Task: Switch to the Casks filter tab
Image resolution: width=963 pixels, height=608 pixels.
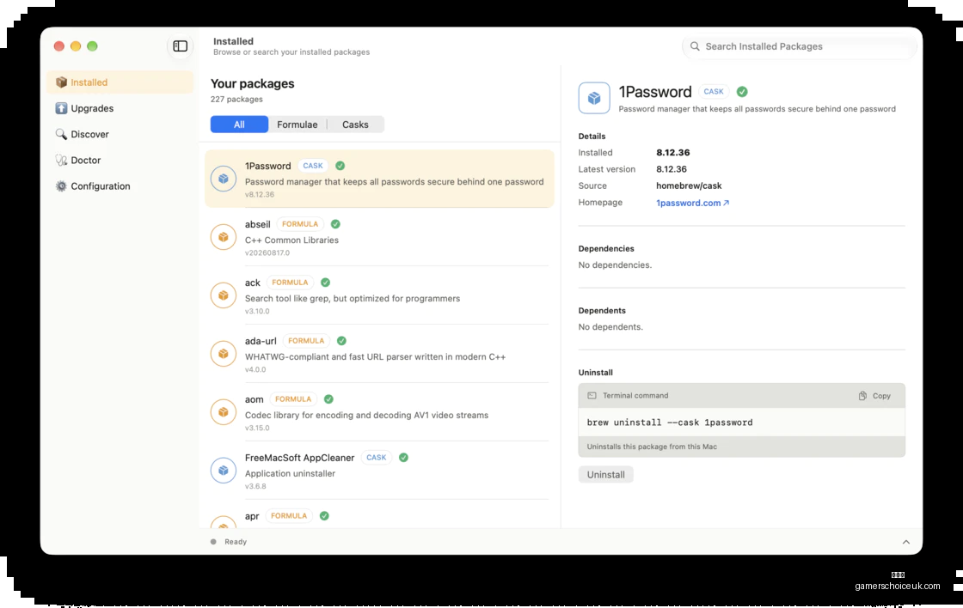Action: 355,125
